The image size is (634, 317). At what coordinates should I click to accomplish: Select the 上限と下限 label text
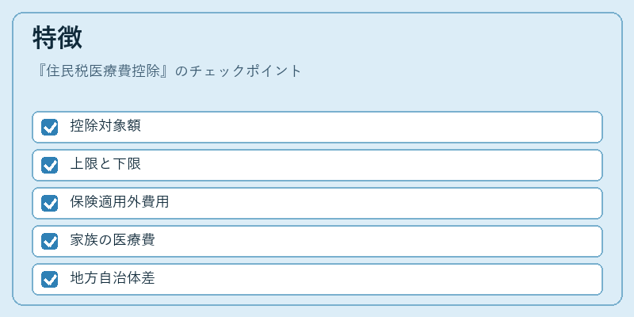tap(105, 164)
